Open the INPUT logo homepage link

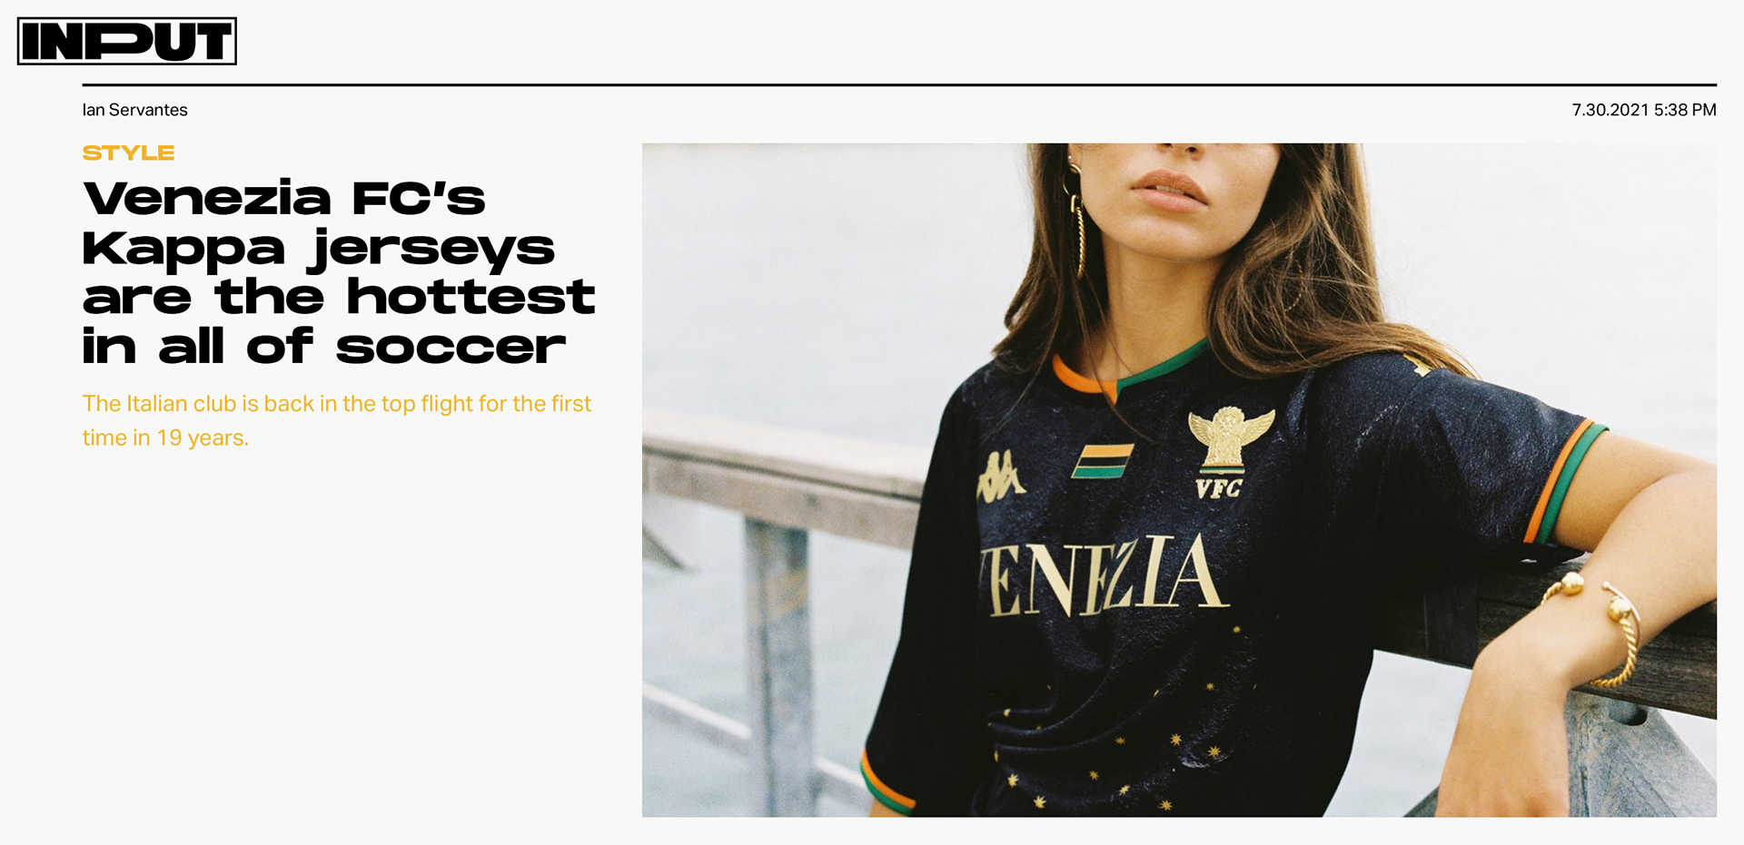click(x=127, y=42)
